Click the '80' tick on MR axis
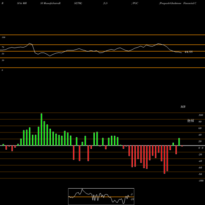Screen dimensions: 205x205 point(200,122)
